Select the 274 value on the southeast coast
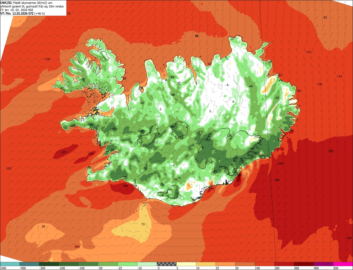Viewport: 353px width, 270px height. click(291, 131)
